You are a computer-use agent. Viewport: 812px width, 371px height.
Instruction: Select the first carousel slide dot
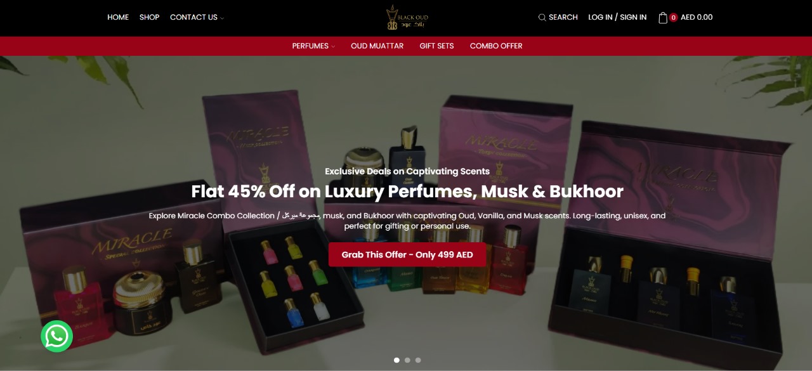397,360
